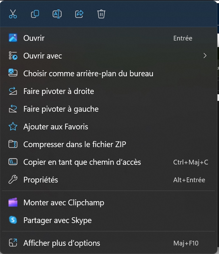The width and height of the screenshot is (219, 254).
Task: Click the Skype icon
Action: pyautogui.click(x=13, y=220)
